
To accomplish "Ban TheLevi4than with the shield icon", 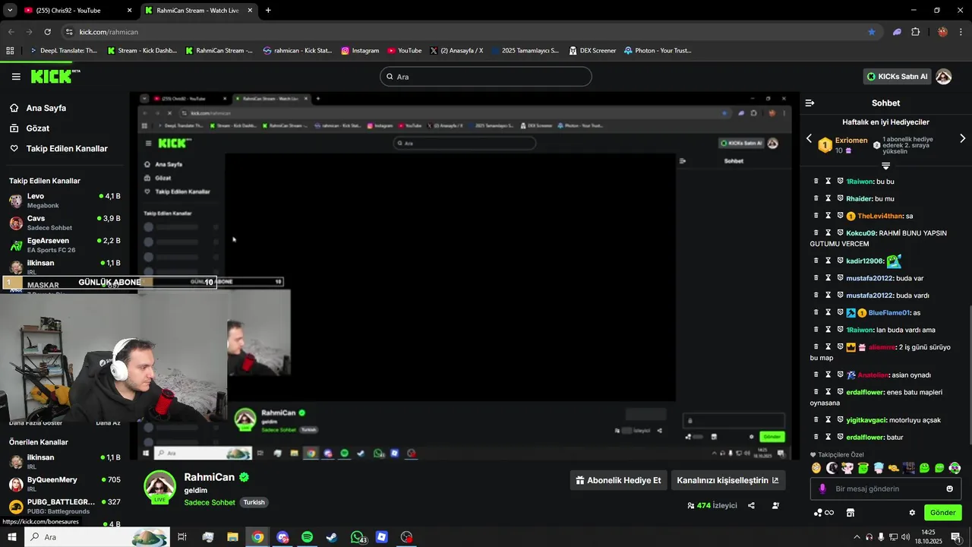I will tap(841, 216).
